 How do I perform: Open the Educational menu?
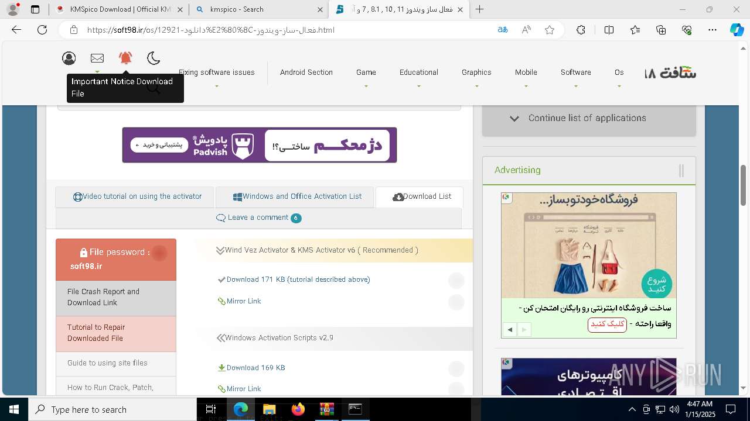pyautogui.click(x=419, y=73)
